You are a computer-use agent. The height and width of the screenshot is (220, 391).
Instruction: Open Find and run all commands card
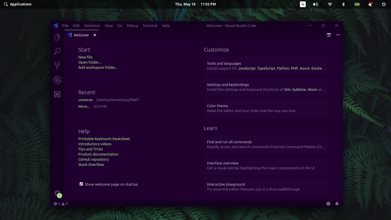pos(266,144)
